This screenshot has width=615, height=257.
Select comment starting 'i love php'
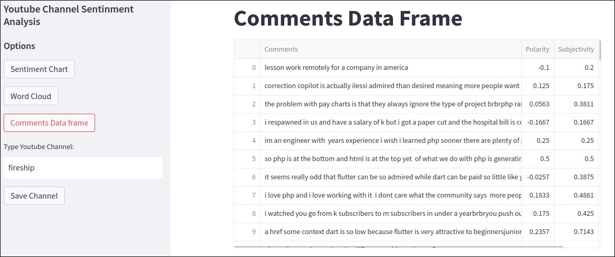pos(390,195)
